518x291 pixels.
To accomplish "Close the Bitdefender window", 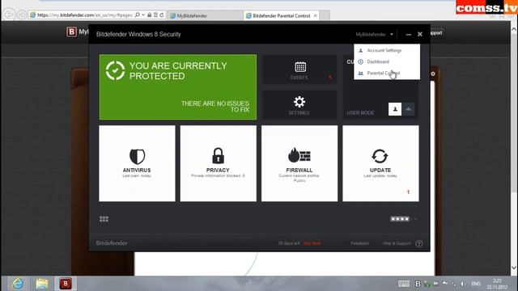I will pos(420,34).
